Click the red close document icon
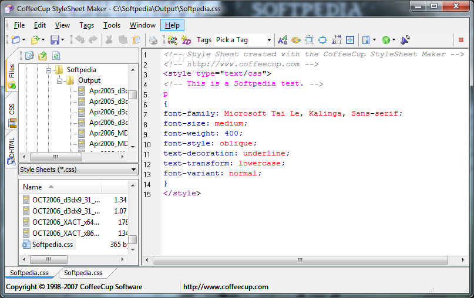Image resolution: width=474 pixels, height=298 pixels. [x=461, y=40]
